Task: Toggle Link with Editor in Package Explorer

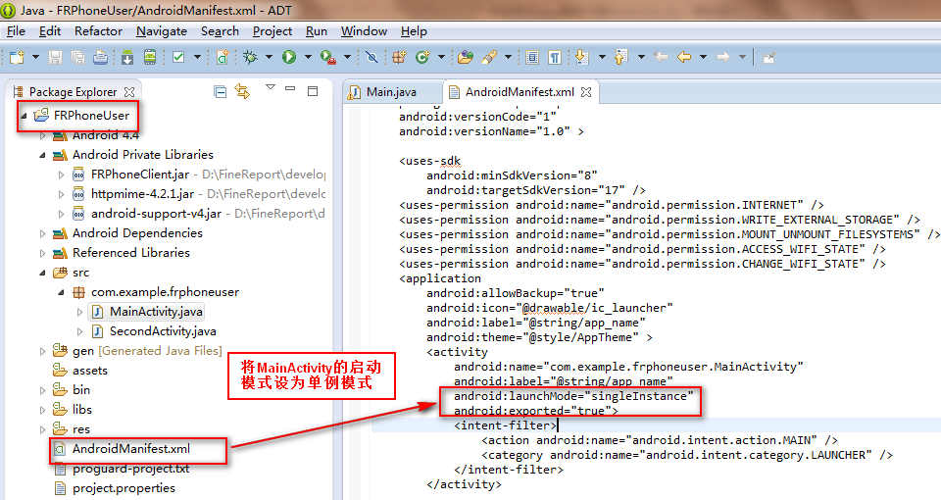Action: tap(242, 91)
